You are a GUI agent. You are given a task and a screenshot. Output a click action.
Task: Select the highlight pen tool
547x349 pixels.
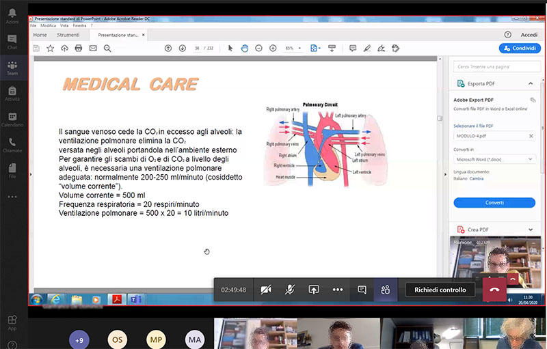click(367, 48)
